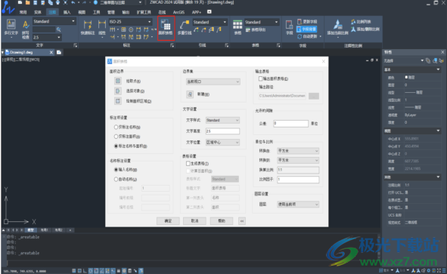Collapse the 视图 section in Properties panel
Image resolution: width=447 pixels, height=274 pixels.
(438, 131)
